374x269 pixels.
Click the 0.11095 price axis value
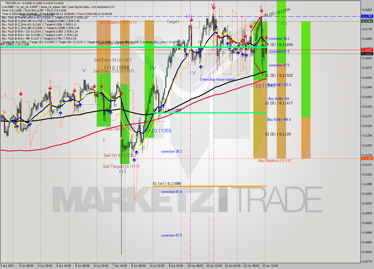click(x=367, y=184)
